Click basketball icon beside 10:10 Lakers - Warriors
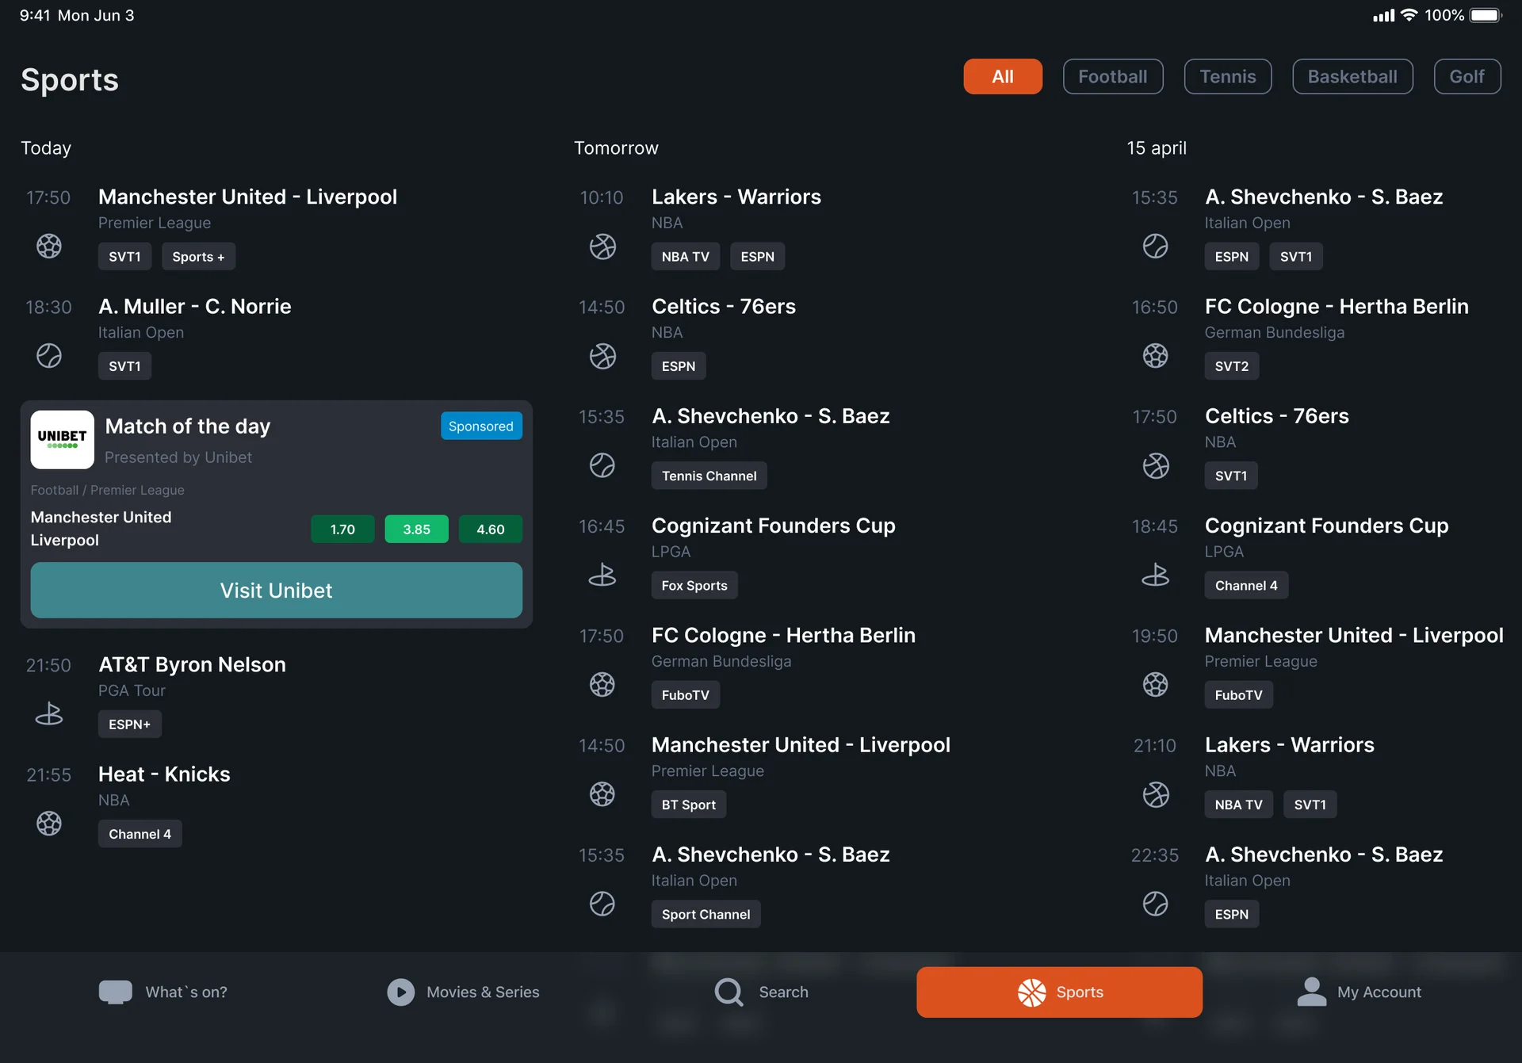 602,247
